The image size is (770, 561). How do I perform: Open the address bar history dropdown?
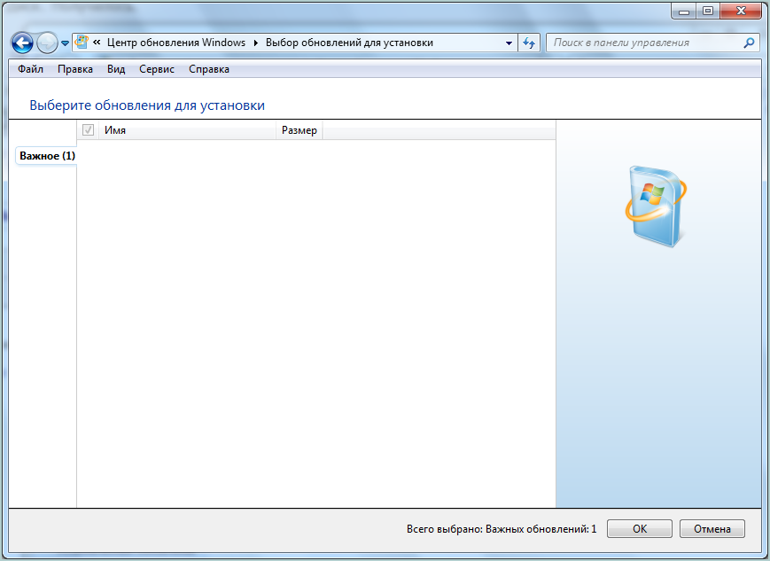coord(509,43)
